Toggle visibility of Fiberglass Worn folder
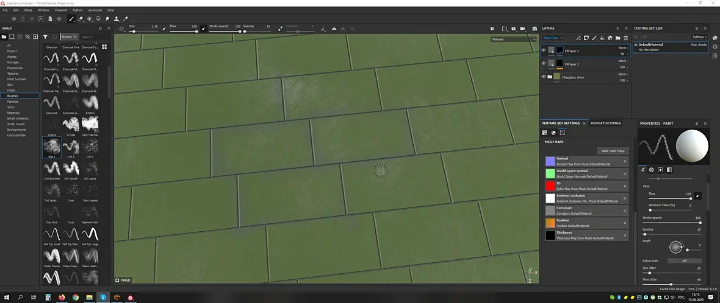720x303 pixels. point(544,77)
